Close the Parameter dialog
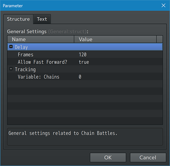170x166 pixels. pyautogui.click(x=163, y=6)
